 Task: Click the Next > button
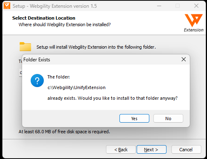point(151,150)
